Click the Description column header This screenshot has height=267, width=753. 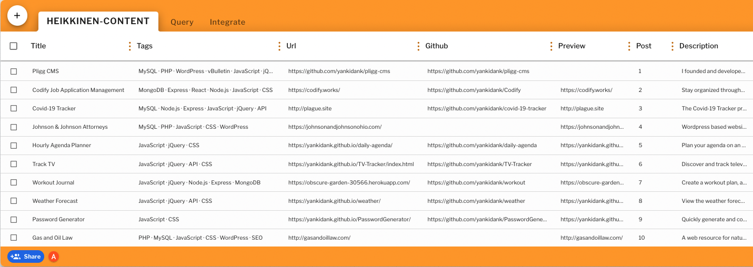[x=699, y=46]
